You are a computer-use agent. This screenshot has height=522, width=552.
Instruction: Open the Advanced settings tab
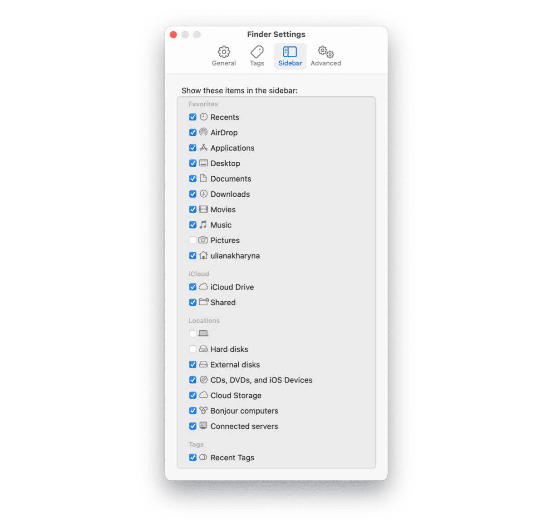point(326,56)
